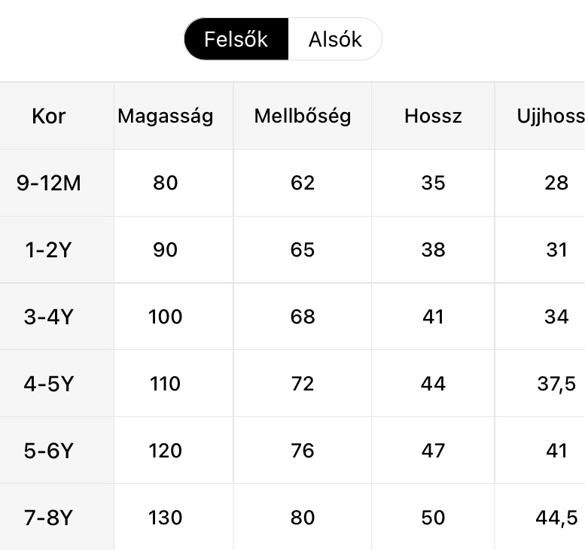585x550 pixels.
Task: Click the sleeve length 44,5 cell
Action: coord(556,518)
